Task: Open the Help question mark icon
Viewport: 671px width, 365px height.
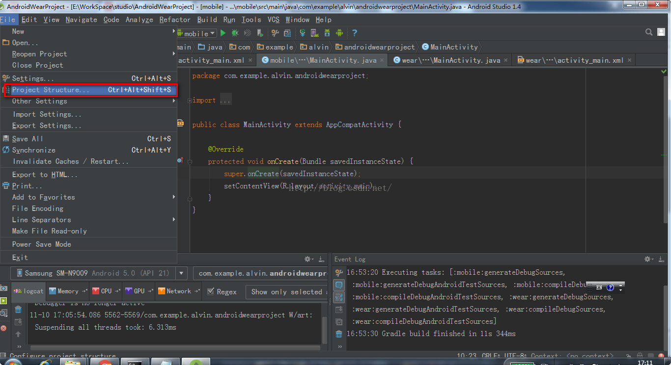Action: pyautogui.click(x=354, y=33)
